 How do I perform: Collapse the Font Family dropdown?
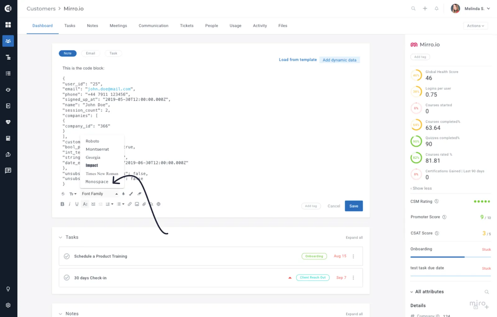pyautogui.click(x=99, y=194)
